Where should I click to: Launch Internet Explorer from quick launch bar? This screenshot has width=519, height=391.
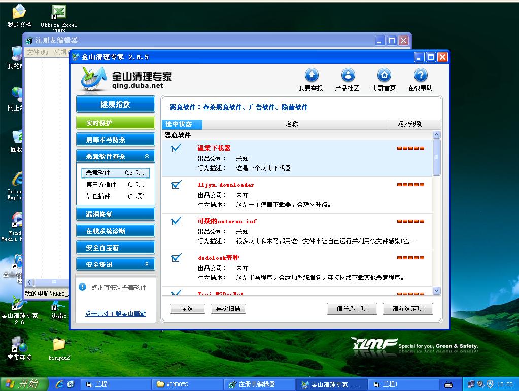coord(59,384)
